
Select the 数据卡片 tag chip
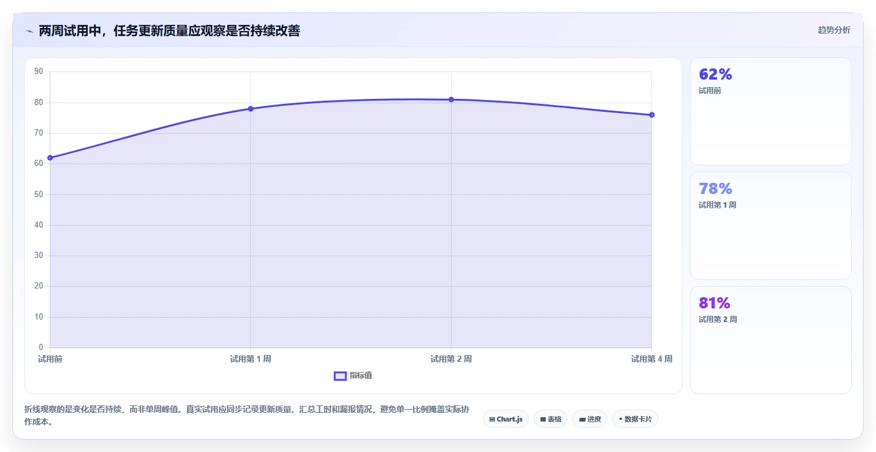[635, 419]
